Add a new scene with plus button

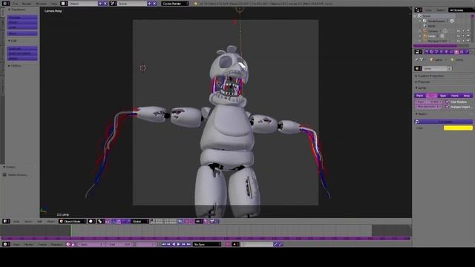(x=149, y=4)
